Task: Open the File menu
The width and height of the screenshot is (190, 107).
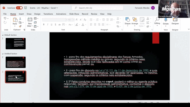Action: [5, 14]
